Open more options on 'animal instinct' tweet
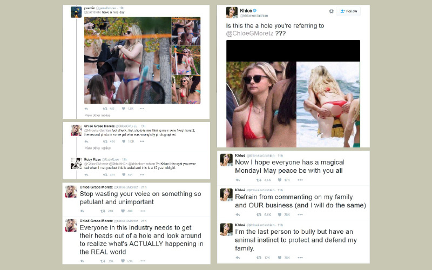This screenshot has height=270, width=432. click(300, 258)
